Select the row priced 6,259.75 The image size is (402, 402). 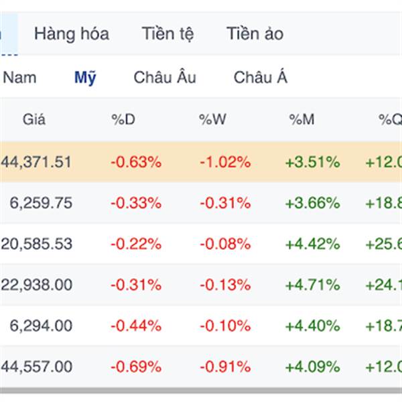tap(201, 203)
